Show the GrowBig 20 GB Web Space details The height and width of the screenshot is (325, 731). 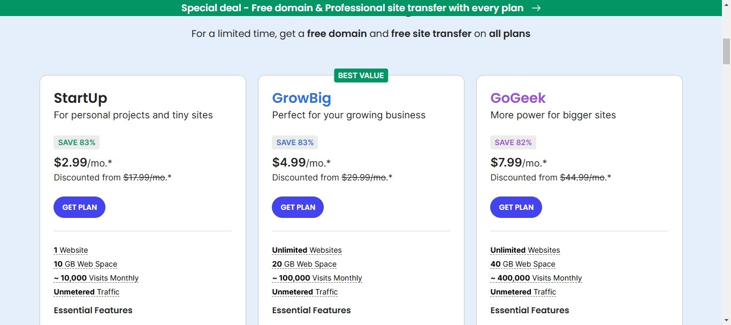click(x=304, y=264)
